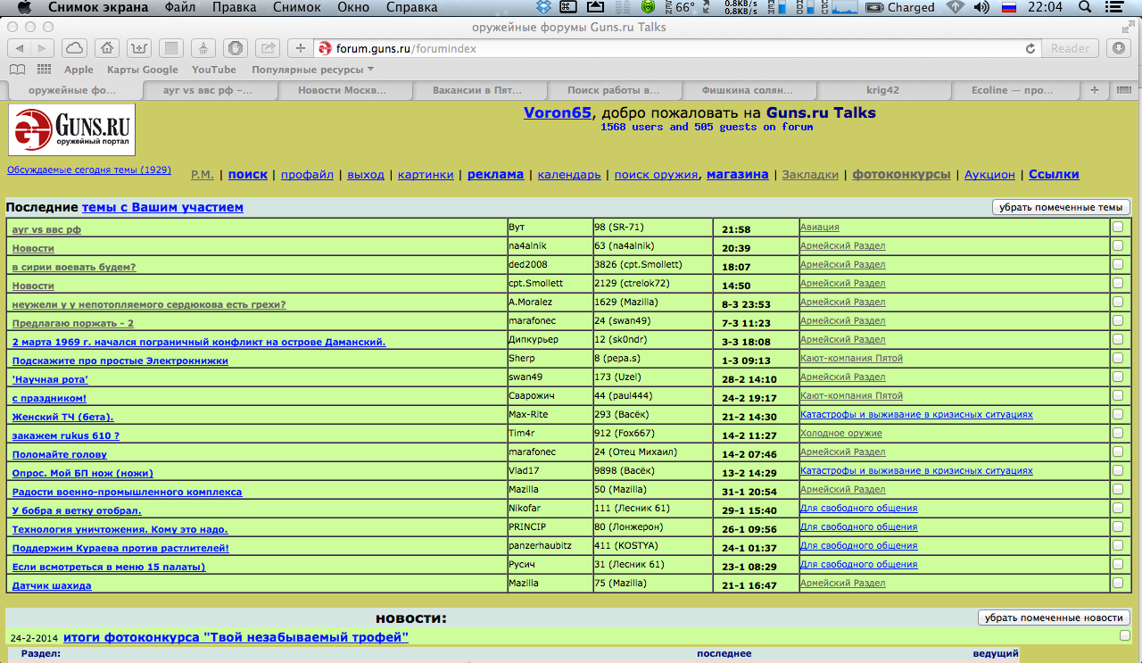This screenshot has width=1142, height=663.
Task: Tick checkbox for 'в сирии воевать будем?' row
Action: pyautogui.click(x=1117, y=264)
